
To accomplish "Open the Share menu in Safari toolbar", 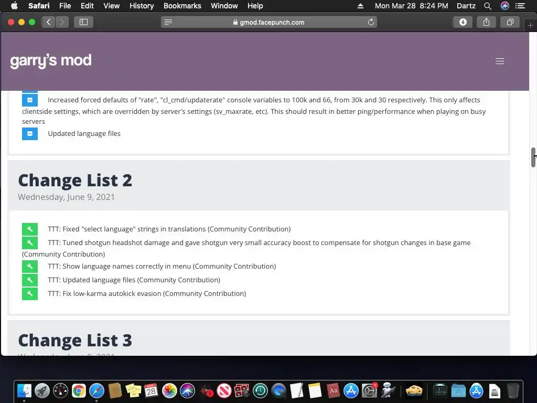I will pyautogui.click(x=486, y=22).
